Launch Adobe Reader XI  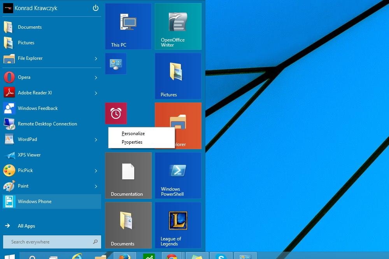click(x=52, y=93)
